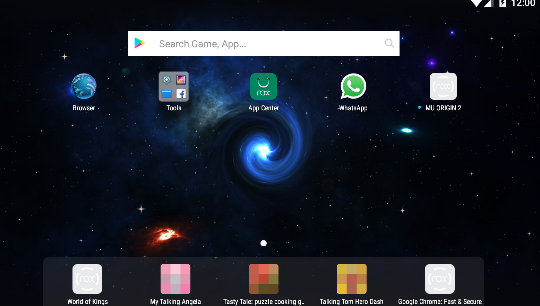Tap the battery charging status icon
Viewport: 540px width, 306px height.
click(503, 3)
